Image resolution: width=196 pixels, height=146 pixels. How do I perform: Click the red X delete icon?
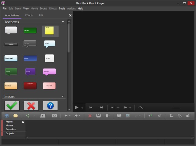click(x=90, y=116)
